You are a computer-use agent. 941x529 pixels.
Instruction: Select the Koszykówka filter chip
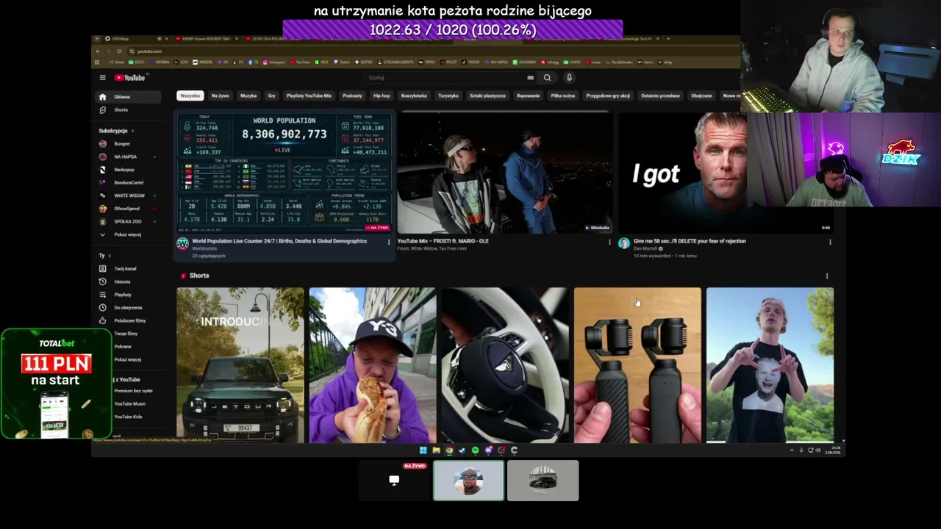[x=414, y=96]
